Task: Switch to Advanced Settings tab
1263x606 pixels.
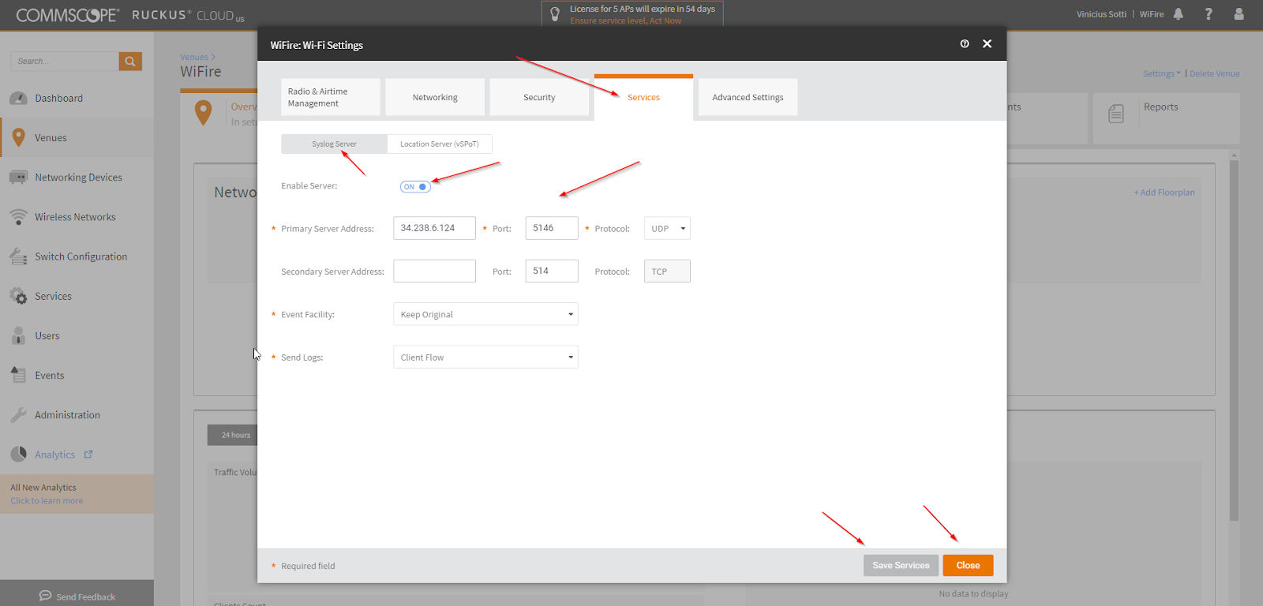Action: click(748, 97)
